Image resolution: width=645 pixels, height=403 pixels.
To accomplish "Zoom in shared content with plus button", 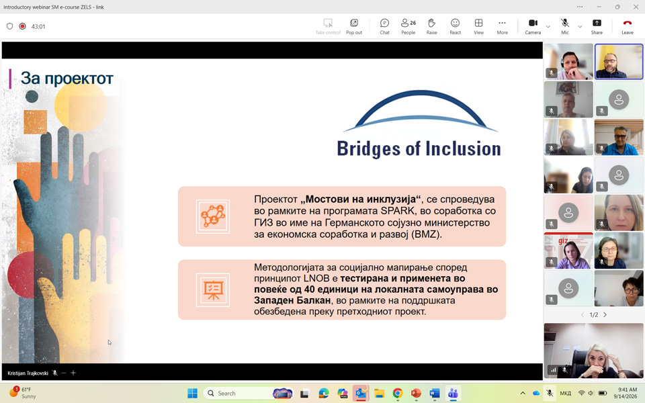I will point(73,373).
